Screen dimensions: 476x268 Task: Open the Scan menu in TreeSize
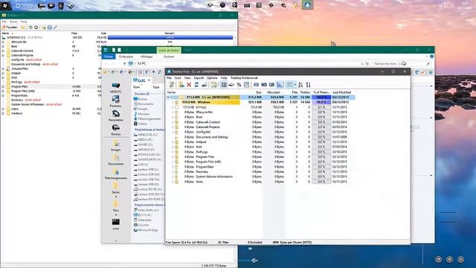[x=178, y=77]
